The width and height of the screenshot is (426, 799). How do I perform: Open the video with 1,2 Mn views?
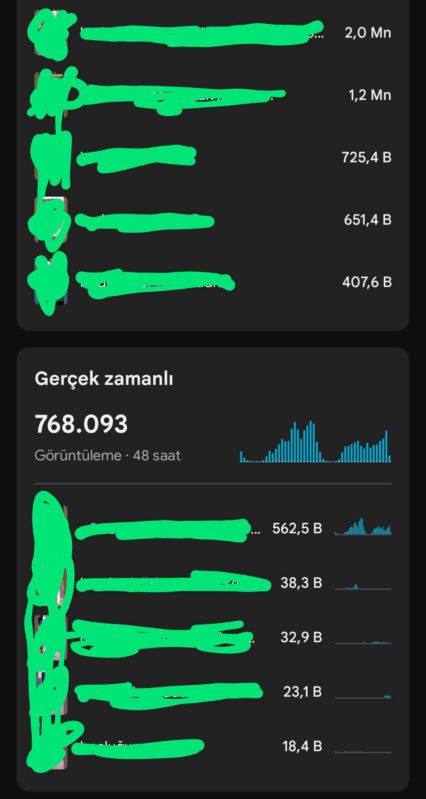(x=213, y=95)
